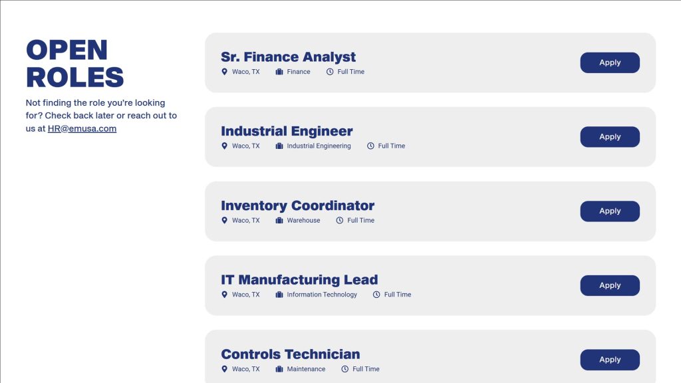Click the briefcase icon next to Warehouse
The width and height of the screenshot is (681, 383).
click(279, 221)
